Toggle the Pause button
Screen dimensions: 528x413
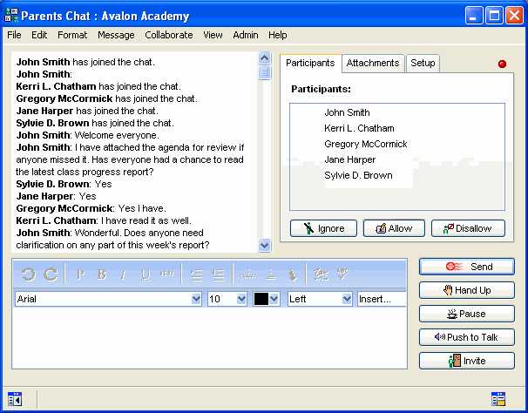(466, 314)
